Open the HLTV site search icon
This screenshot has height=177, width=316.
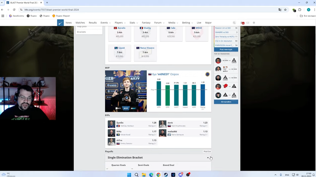(x=234, y=23)
